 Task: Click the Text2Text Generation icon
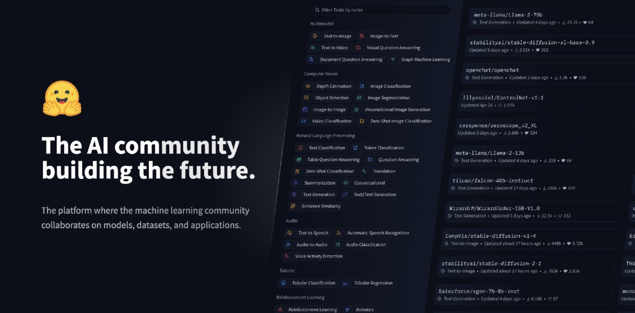pos(345,195)
